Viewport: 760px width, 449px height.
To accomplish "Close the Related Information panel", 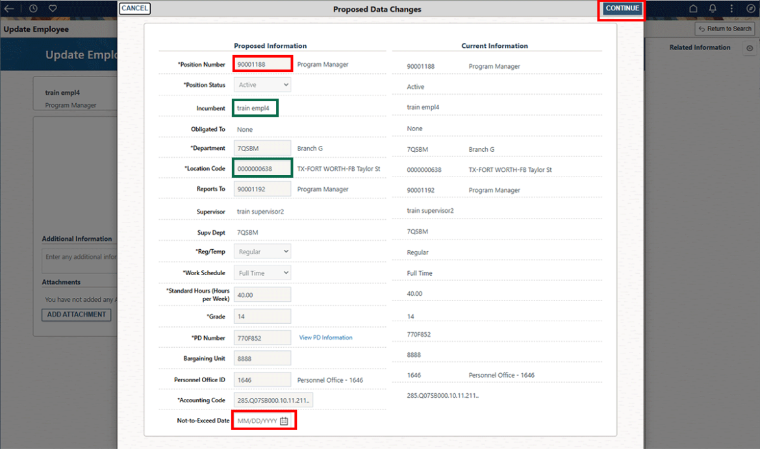I will (750, 47).
